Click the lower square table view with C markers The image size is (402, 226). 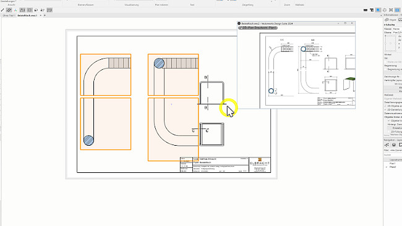(x=212, y=135)
